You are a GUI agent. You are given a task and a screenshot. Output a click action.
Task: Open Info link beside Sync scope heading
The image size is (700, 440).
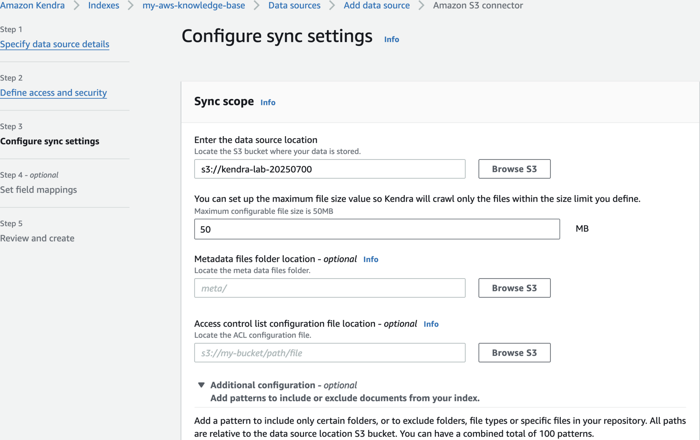tap(267, 102)
